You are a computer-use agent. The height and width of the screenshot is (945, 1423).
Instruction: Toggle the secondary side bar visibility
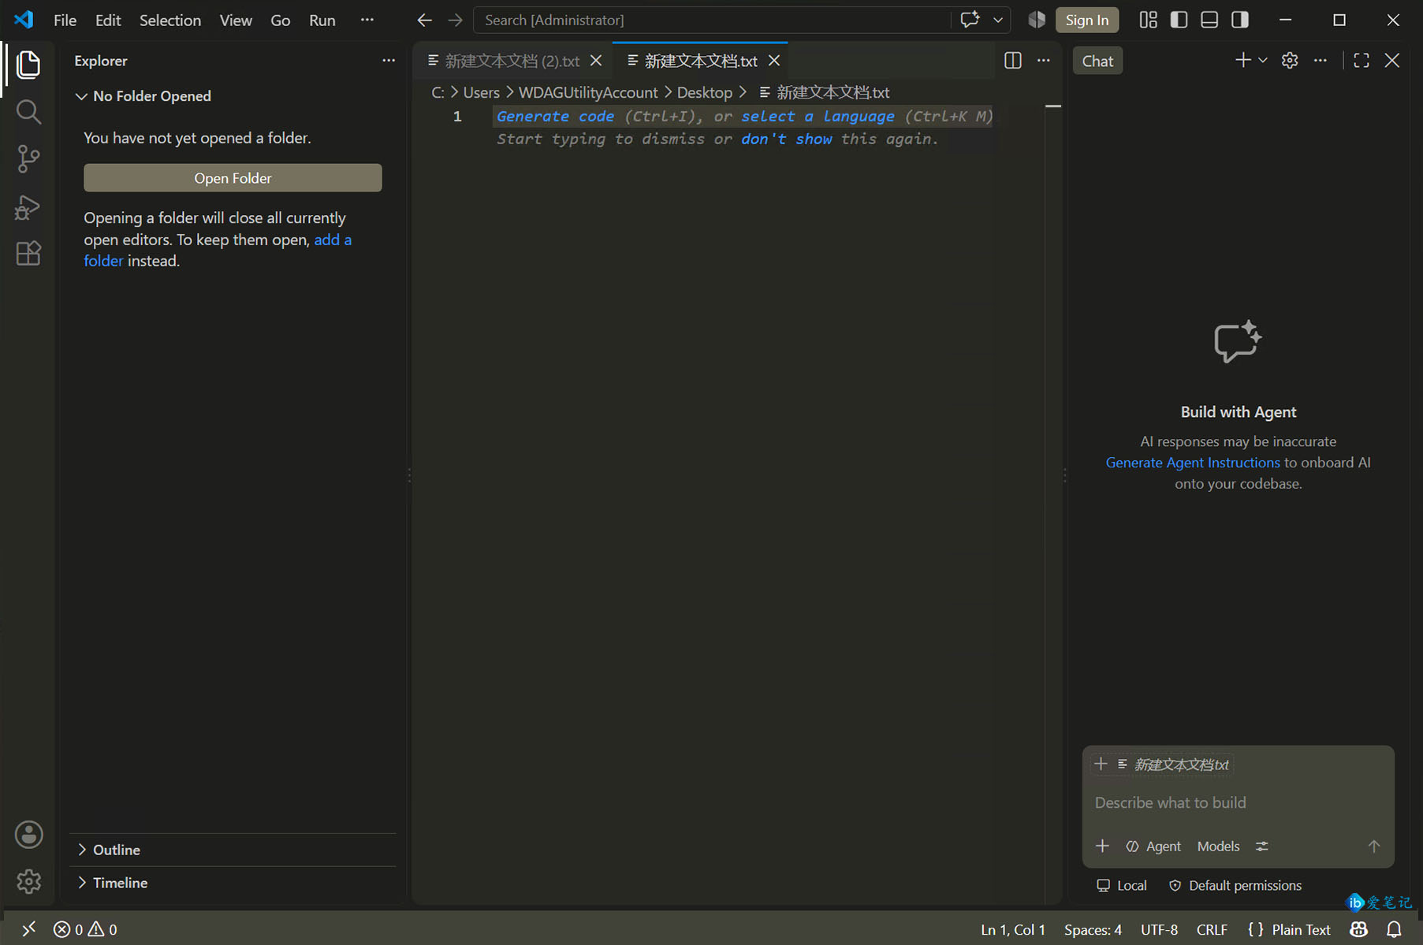click(x=1240, y=20)
